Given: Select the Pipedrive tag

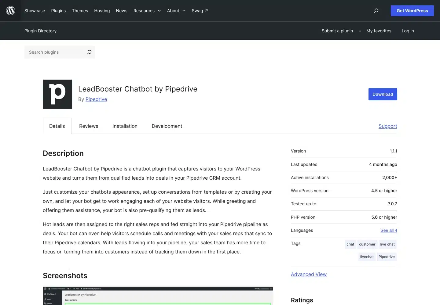Looking at the screenshot, I should (387, 257).
